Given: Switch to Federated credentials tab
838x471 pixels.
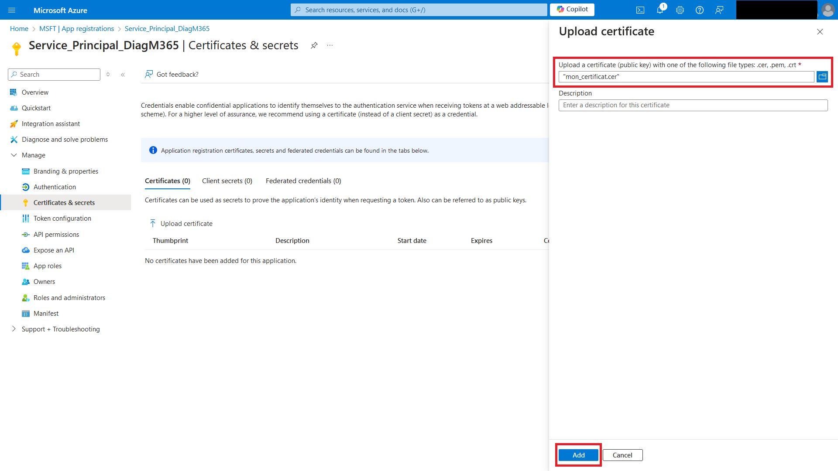Looking at the screenshot, I should pyautogui.click(x=303, y=181).
